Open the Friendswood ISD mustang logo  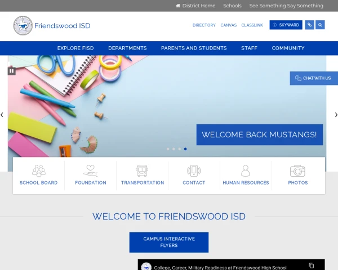click(23, 25)
